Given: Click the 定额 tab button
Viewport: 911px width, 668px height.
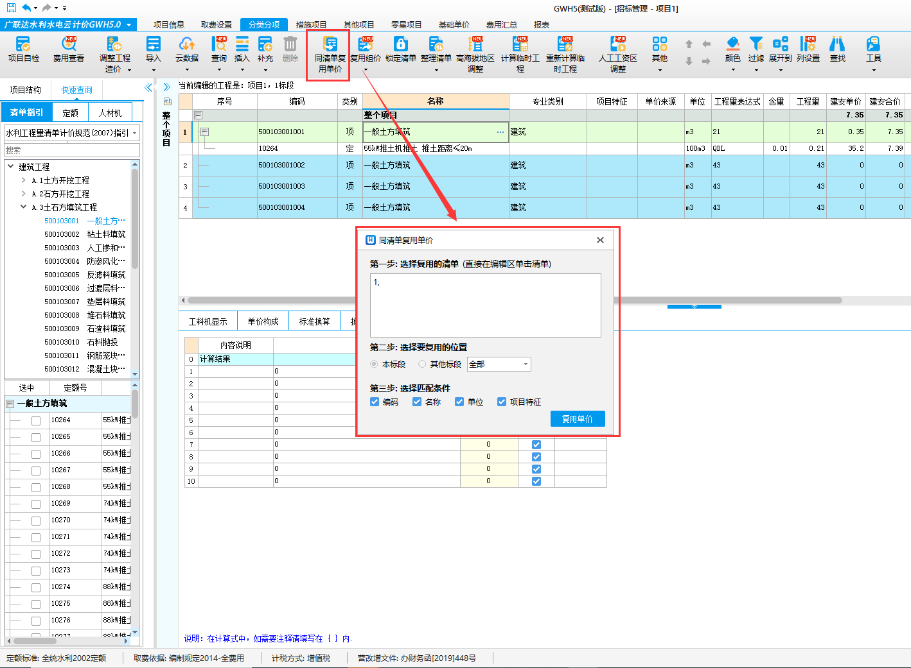Looking at the screenshot, I should pyautogui.click(x=71, y=112).
